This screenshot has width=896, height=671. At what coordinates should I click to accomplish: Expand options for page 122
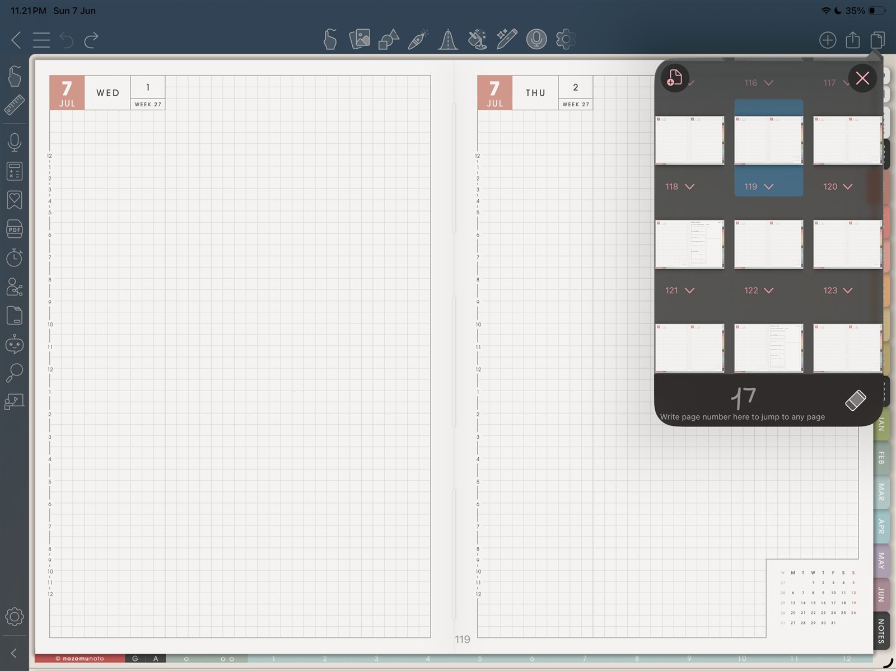click(769, 290)
